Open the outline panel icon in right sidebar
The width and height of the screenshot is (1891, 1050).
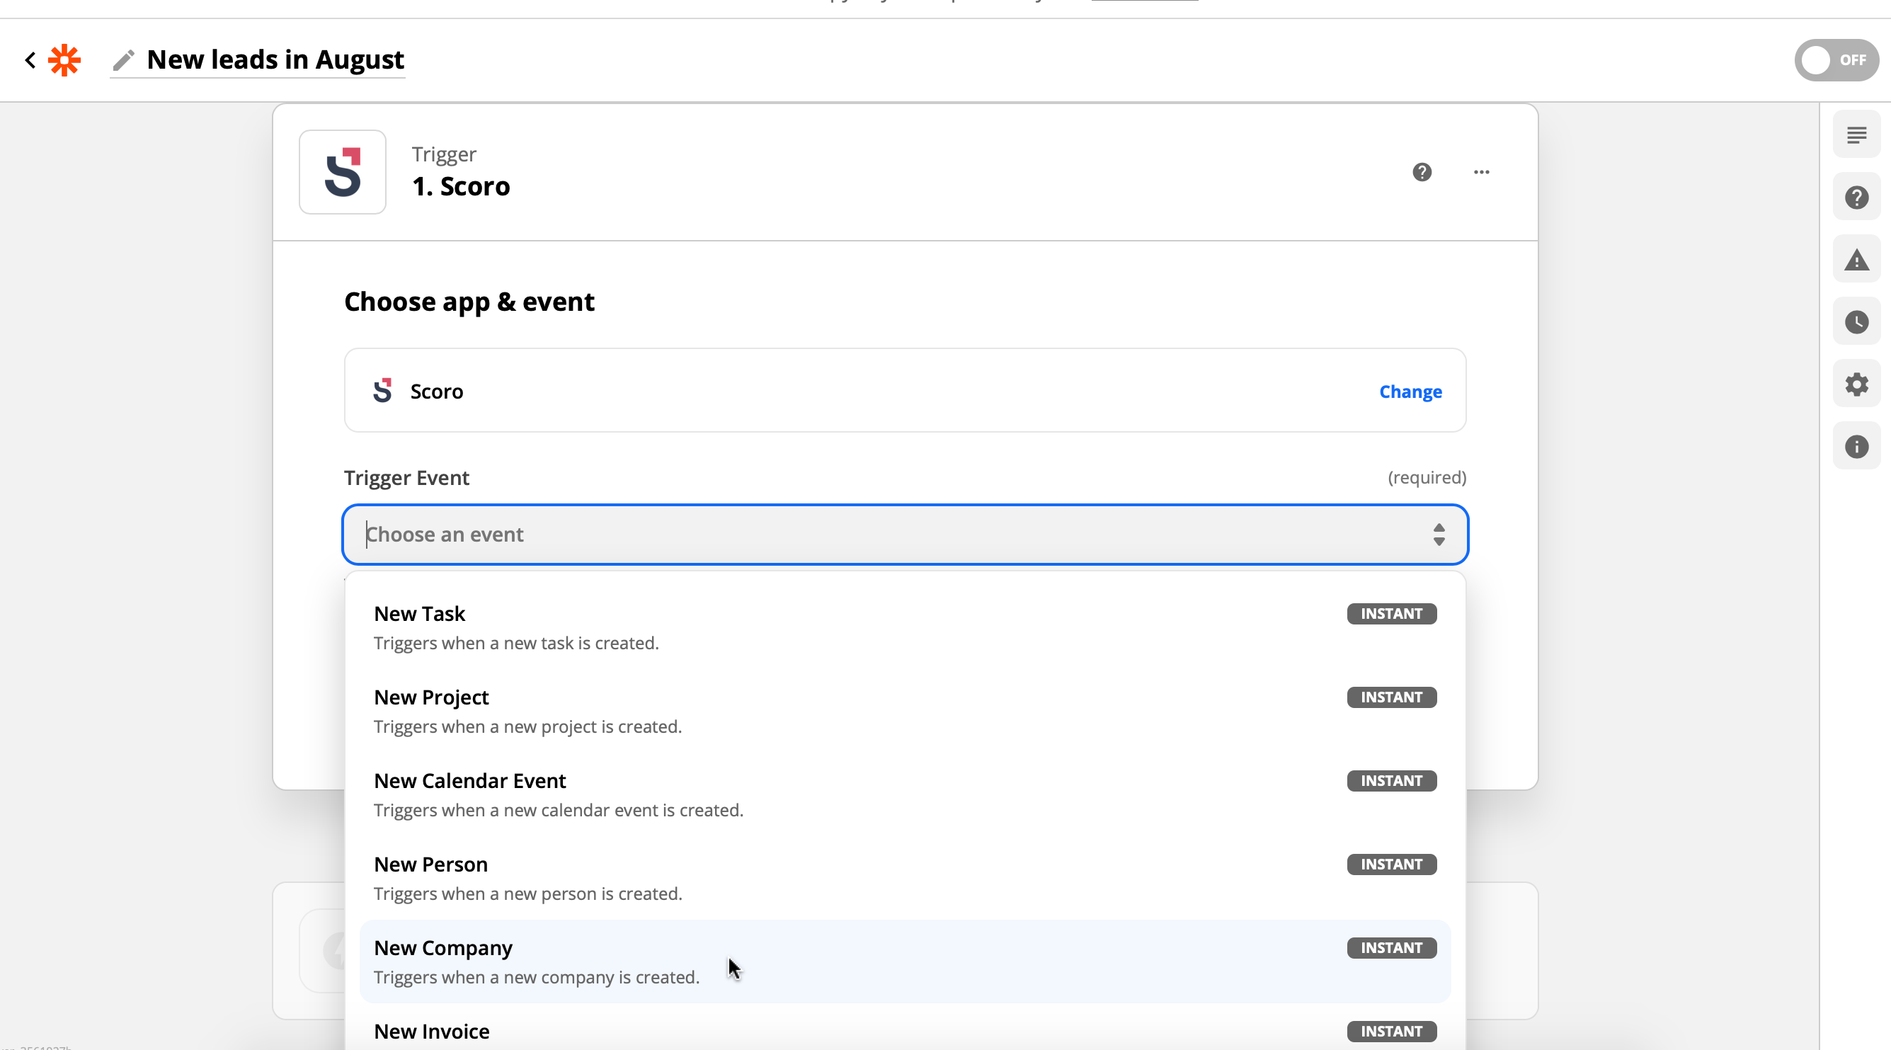(1856, 135)
